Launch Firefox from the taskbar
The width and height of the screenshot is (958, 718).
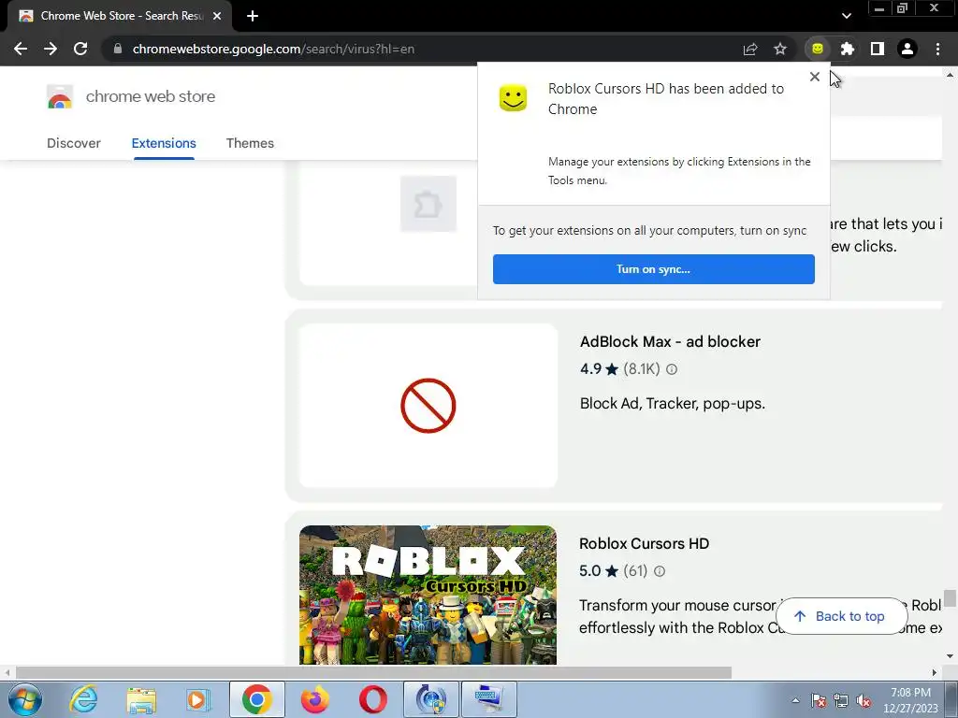pyautogui.click(x=314, y=699)
